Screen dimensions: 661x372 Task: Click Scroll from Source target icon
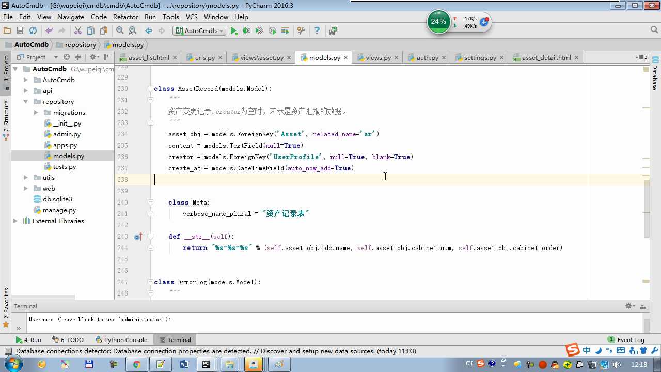67,57
